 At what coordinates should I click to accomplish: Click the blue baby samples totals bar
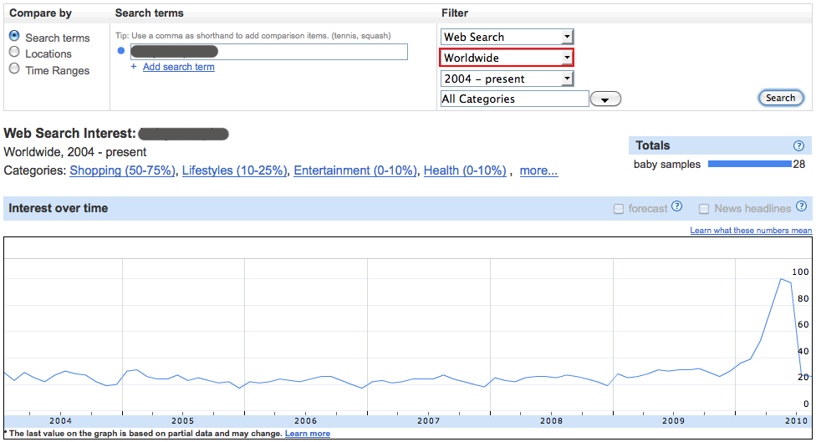pyautogui.click(x=749, y=165)
